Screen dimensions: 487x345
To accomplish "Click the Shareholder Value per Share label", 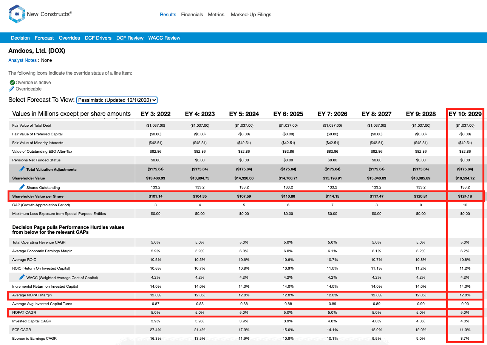I will tap(38, 196).
